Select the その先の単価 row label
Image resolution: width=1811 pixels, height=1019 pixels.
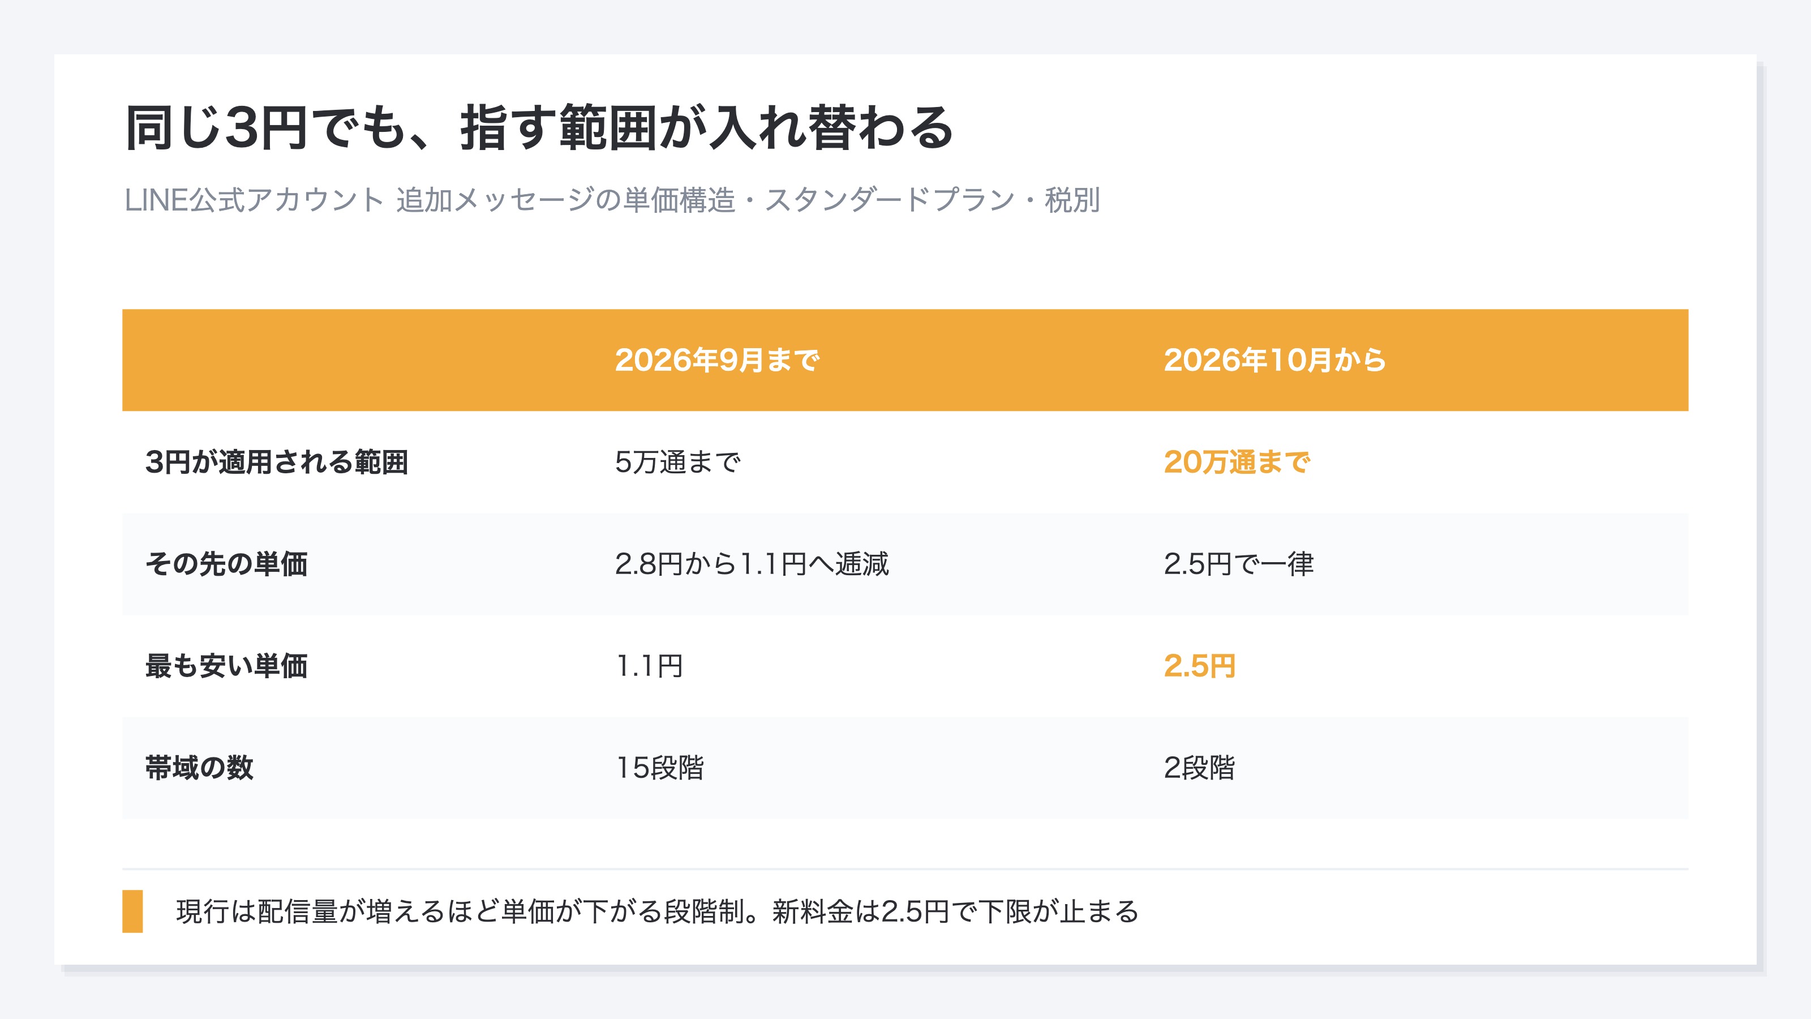click(x=226, y=564)
